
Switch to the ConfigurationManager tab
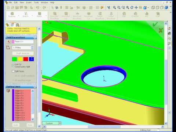18,25
